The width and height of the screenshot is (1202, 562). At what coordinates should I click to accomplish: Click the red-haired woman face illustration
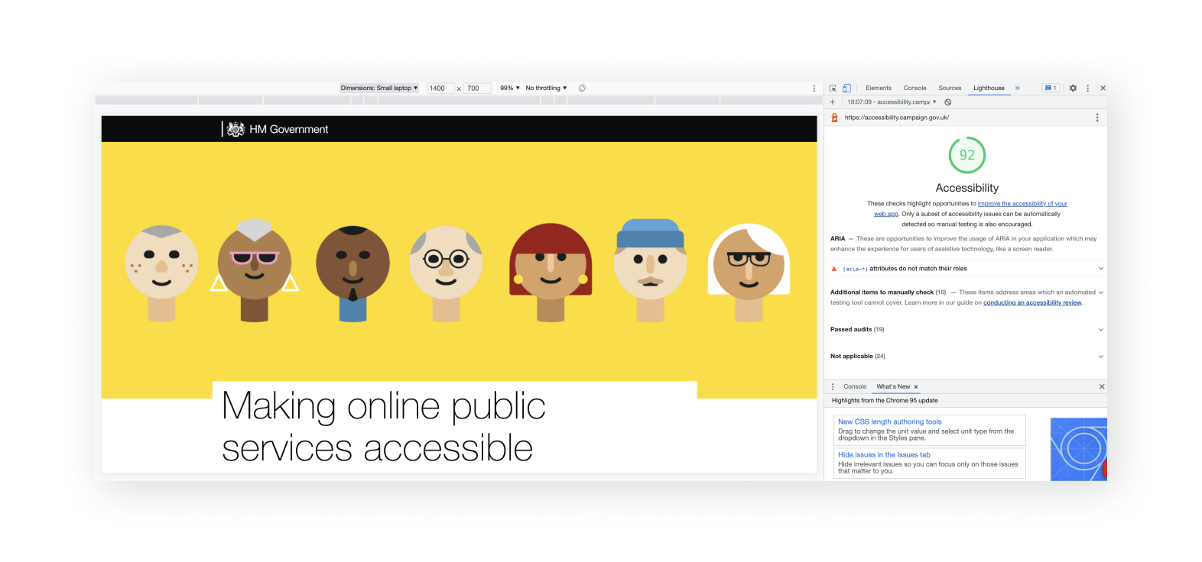pos(551,272)
